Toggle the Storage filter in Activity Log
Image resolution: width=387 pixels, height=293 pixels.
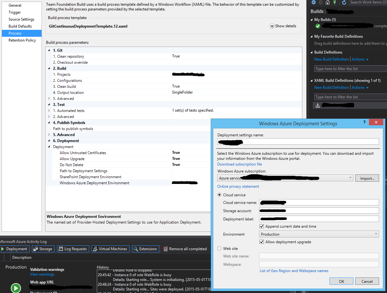[x=43, y=249]
